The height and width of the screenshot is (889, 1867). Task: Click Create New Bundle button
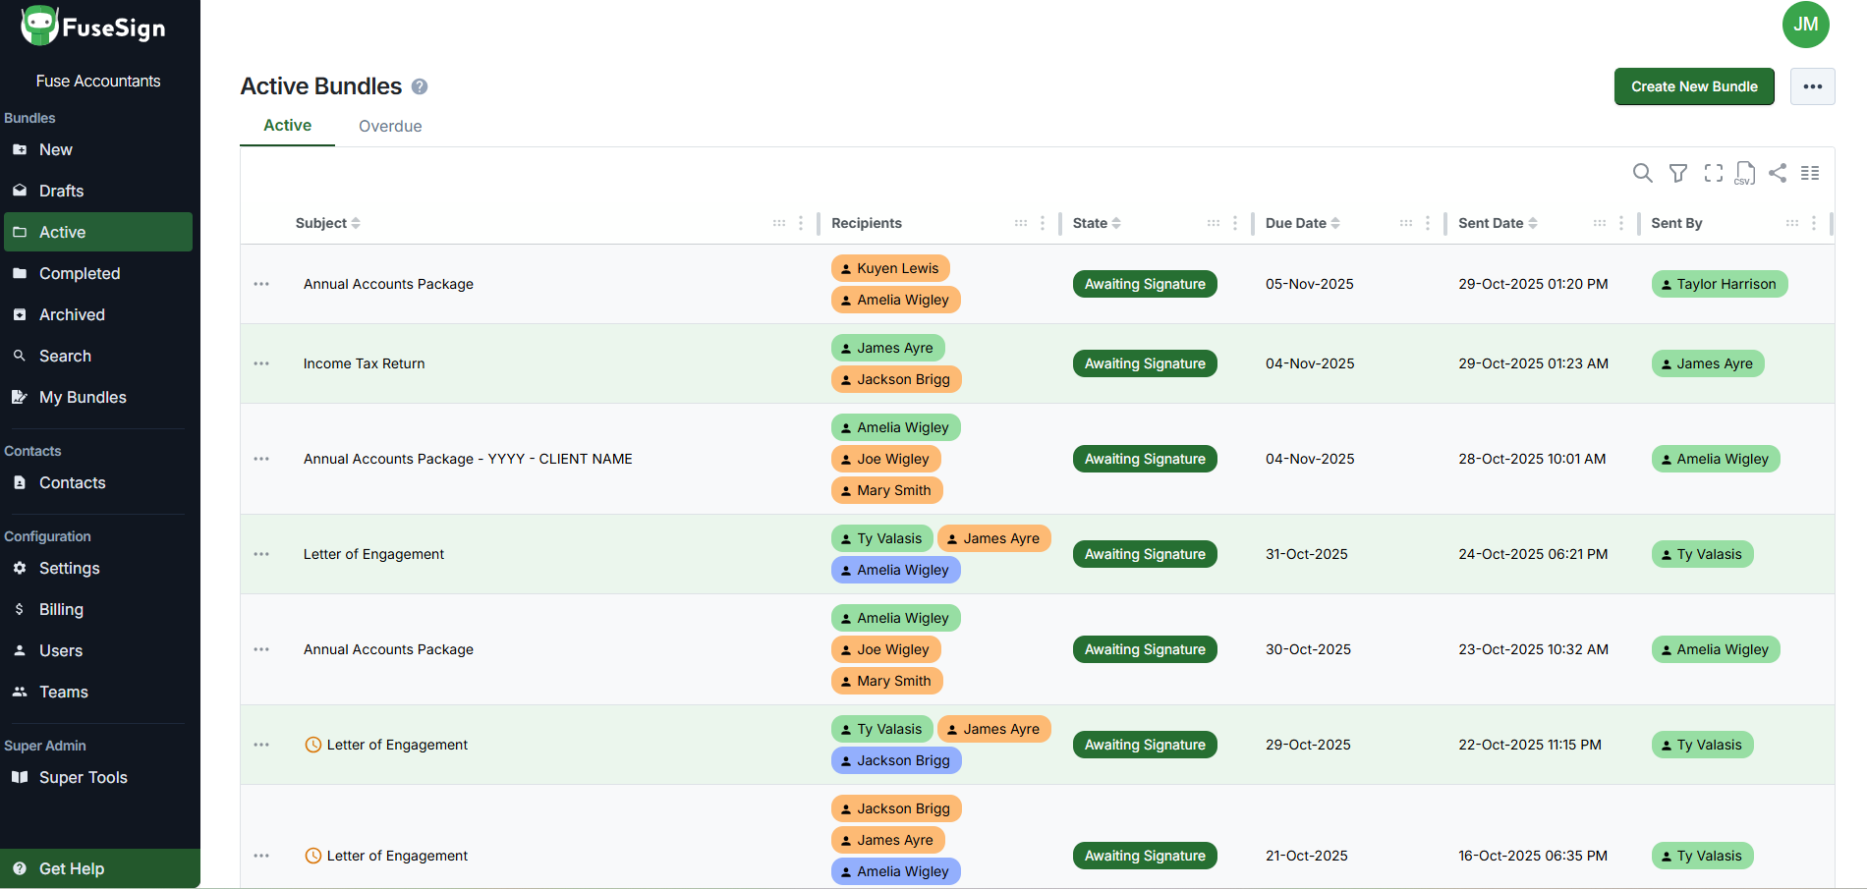(1694, 86)
